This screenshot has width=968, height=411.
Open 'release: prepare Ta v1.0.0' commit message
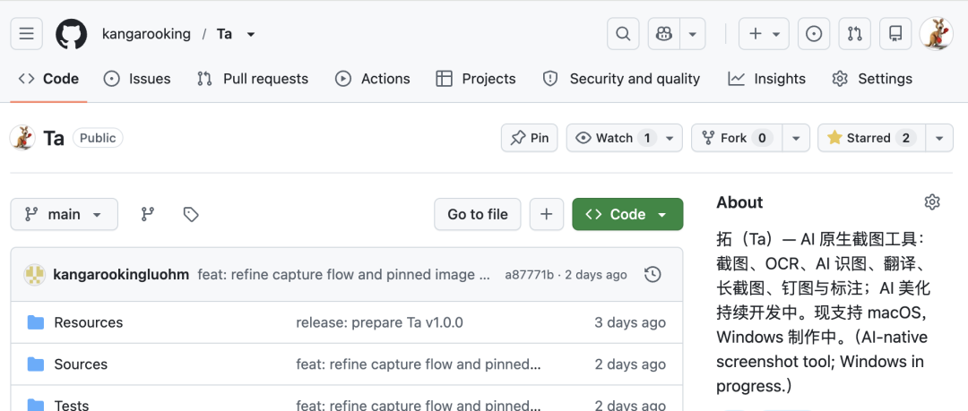tap(380, 322)
